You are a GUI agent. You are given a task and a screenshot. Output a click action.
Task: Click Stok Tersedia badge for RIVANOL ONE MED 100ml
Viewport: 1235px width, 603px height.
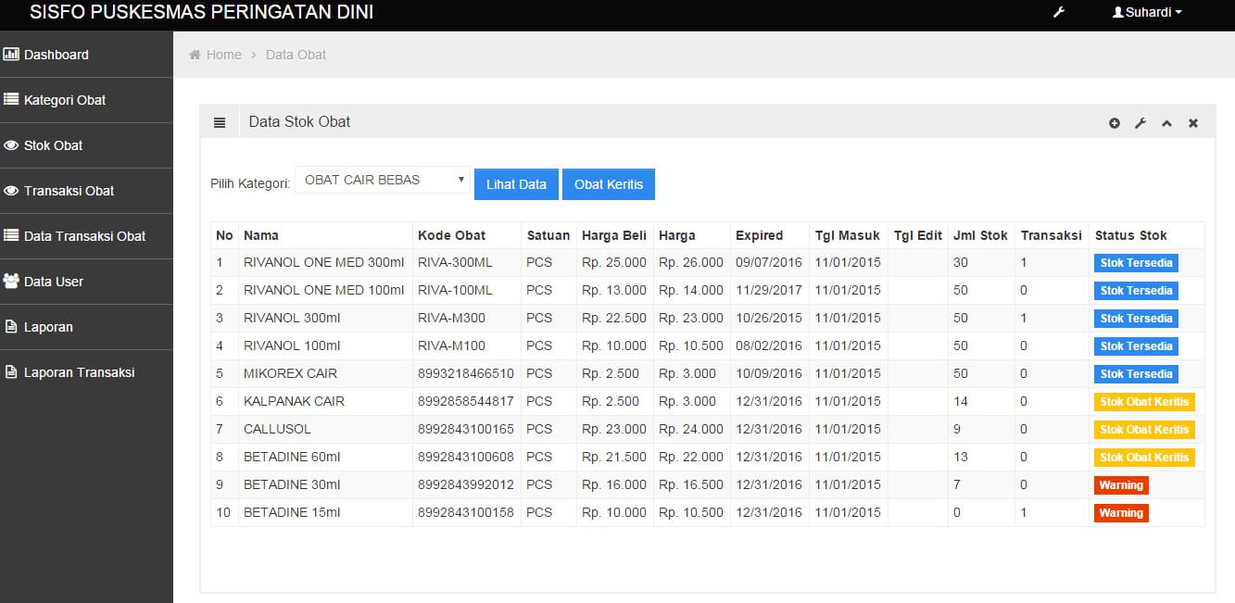tap(1137, 291)
